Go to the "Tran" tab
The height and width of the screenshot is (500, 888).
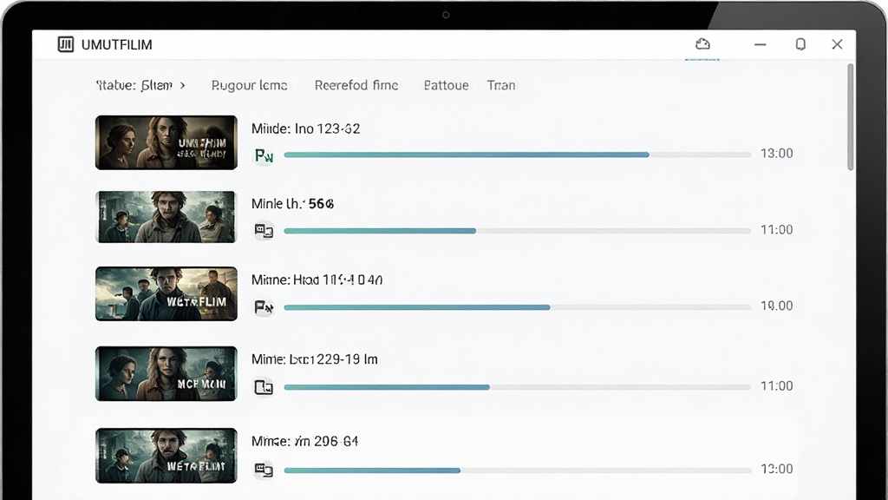click(501, 85)
